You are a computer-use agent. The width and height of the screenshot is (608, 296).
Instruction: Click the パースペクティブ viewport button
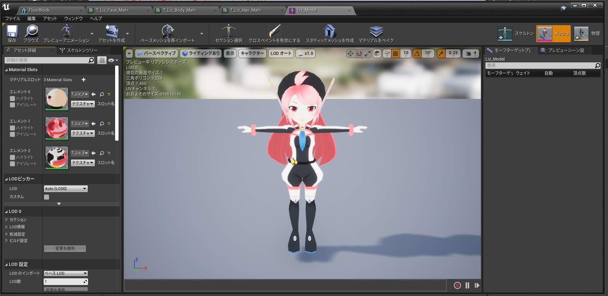156,54
